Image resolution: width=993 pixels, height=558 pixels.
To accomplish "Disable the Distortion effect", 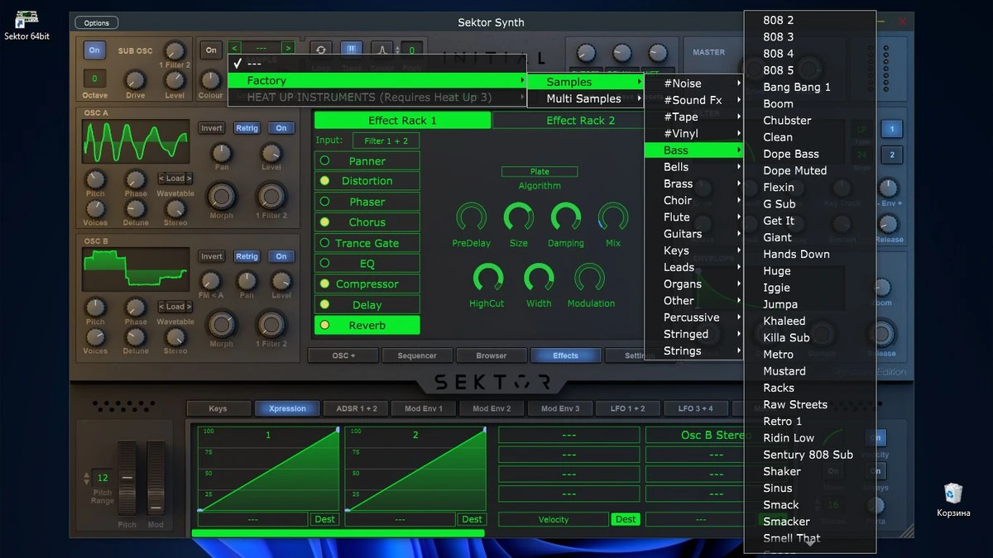I will (367, 181).
